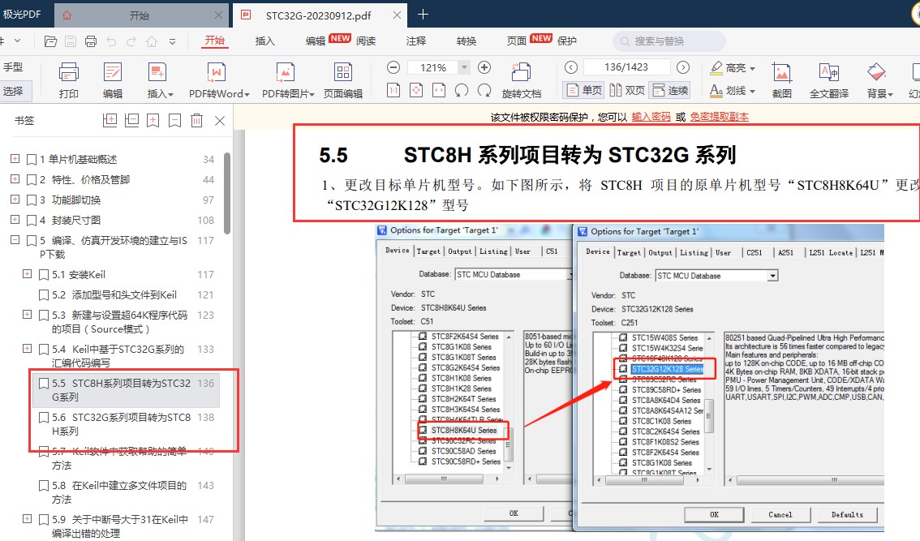Switch to the 插入 ribbon tab
The width and height of the screenshot is (920, 541).
point(265,41)
